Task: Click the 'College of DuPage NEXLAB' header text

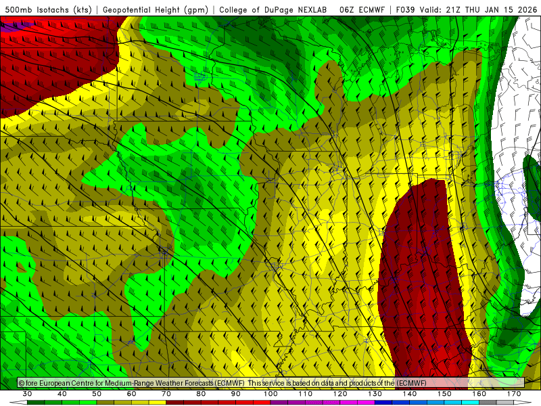Action: click(273, 9)
